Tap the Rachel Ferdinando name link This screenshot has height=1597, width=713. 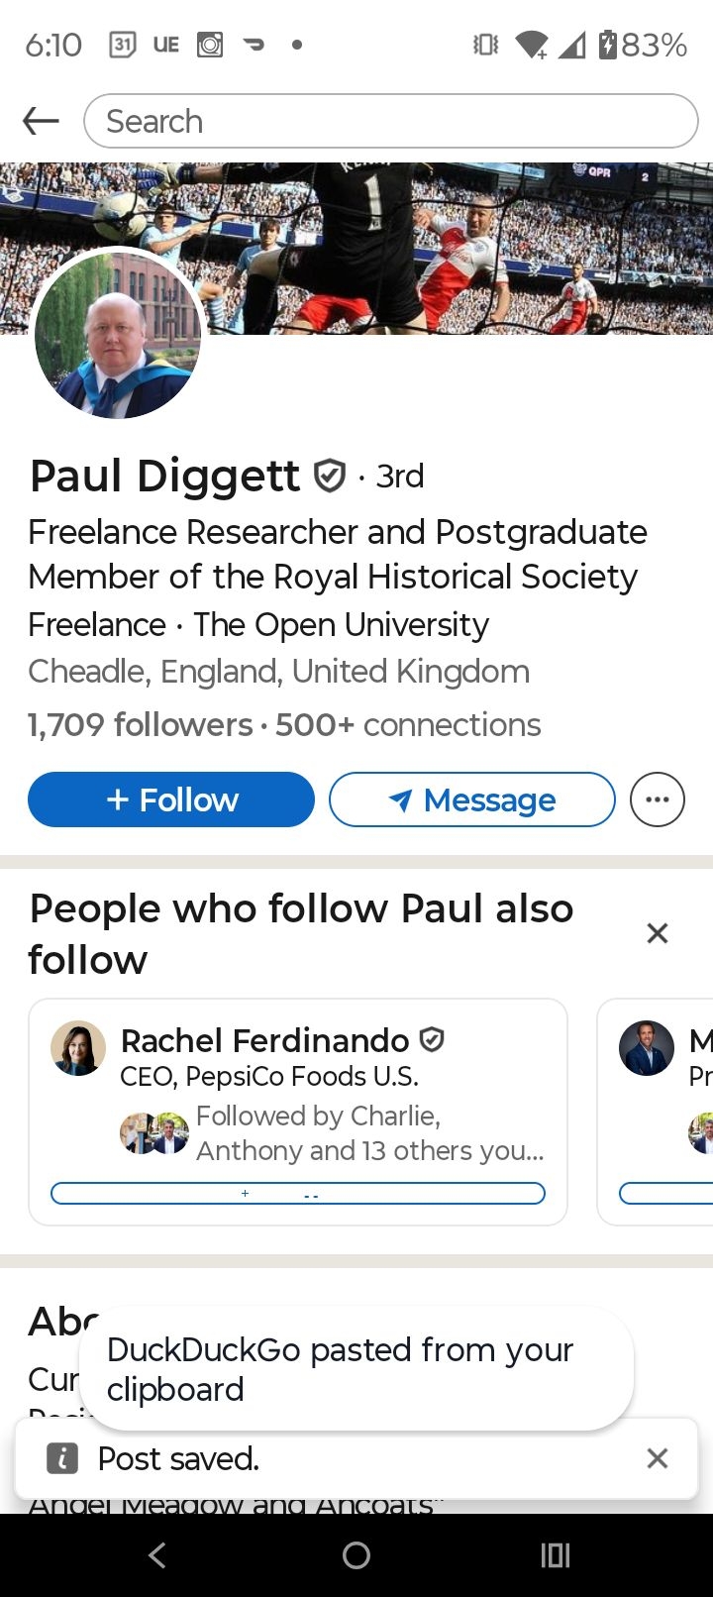[264, 1040]
